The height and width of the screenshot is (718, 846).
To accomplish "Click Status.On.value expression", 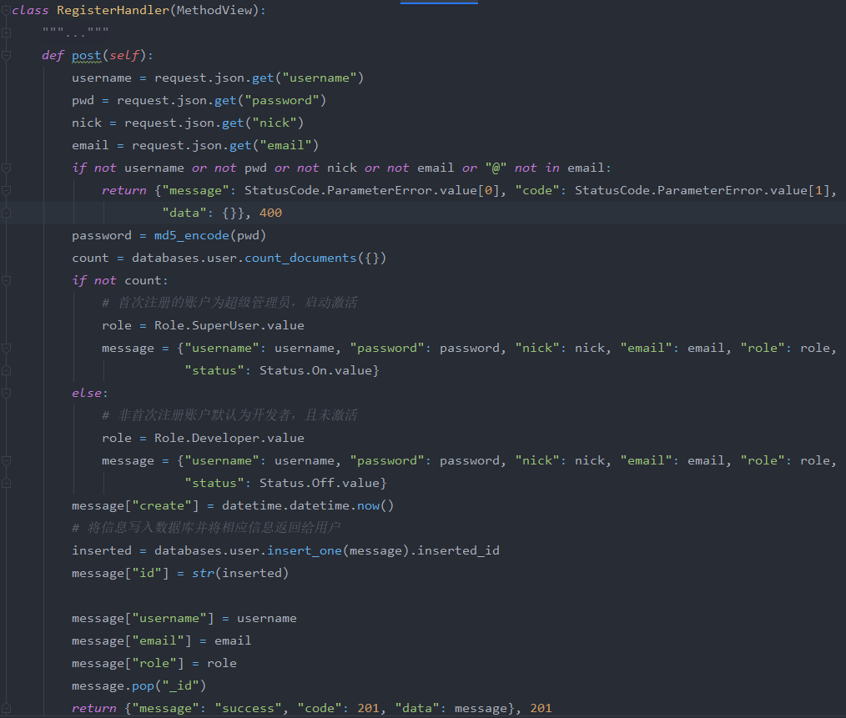I will point(315,370).
